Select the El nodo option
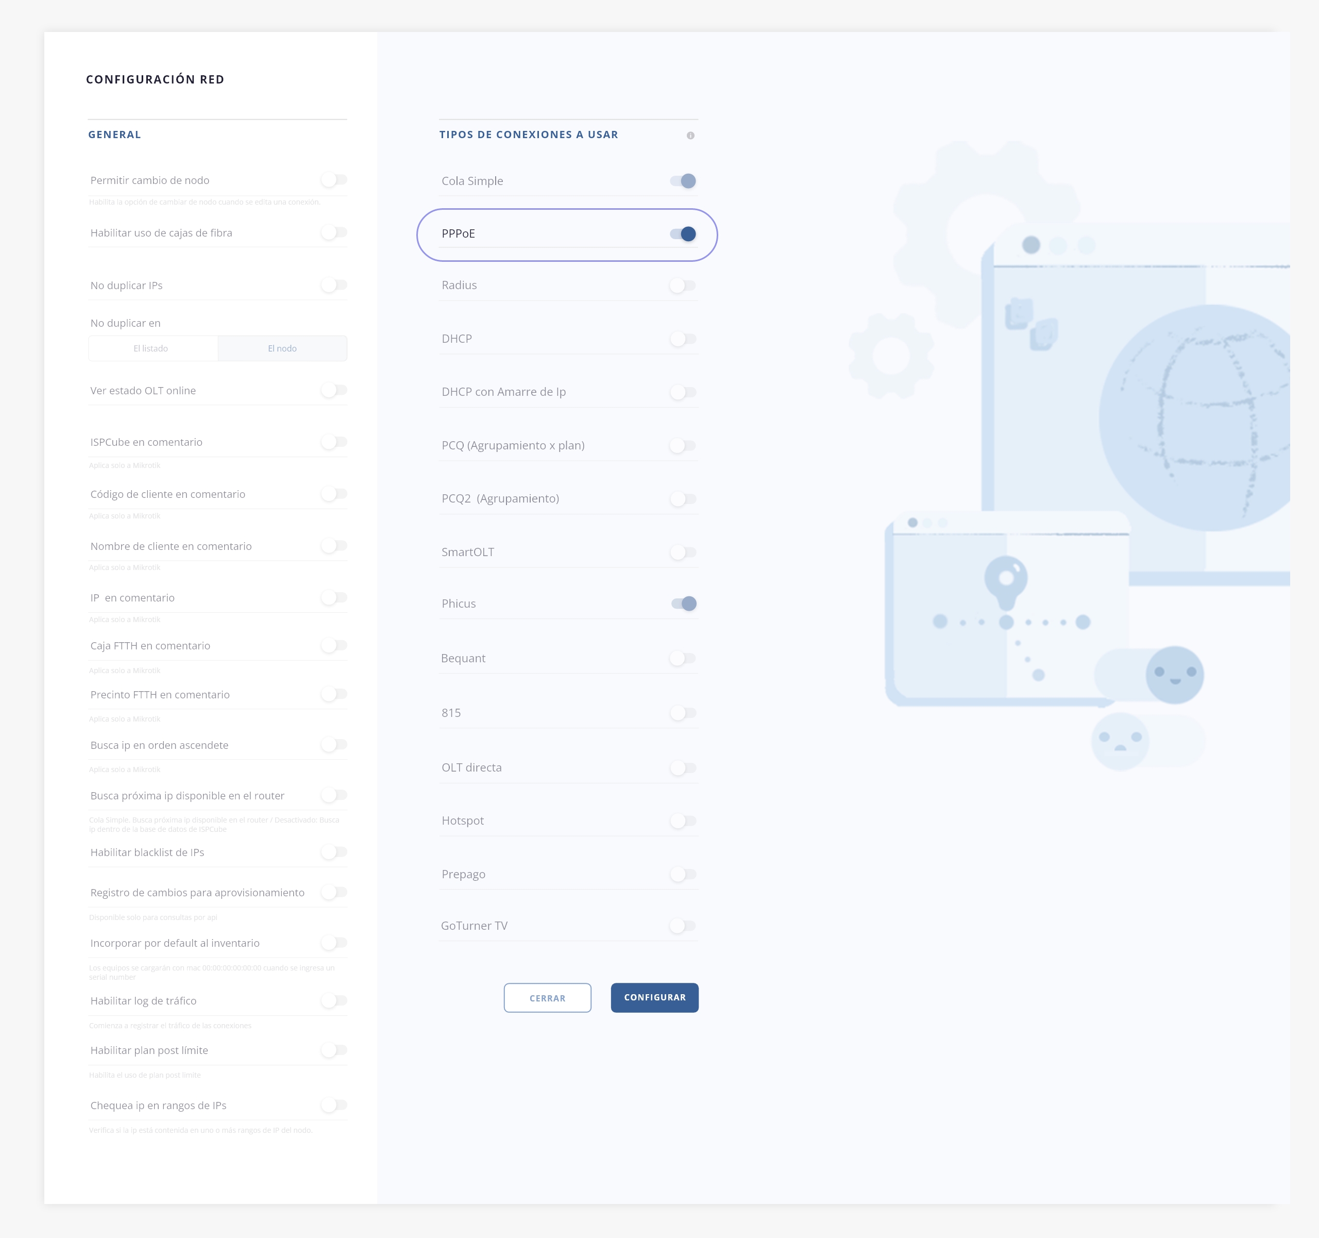The height and width of the screenshot is (1238, 1319). pyautogui.click(x=282, y=348)
